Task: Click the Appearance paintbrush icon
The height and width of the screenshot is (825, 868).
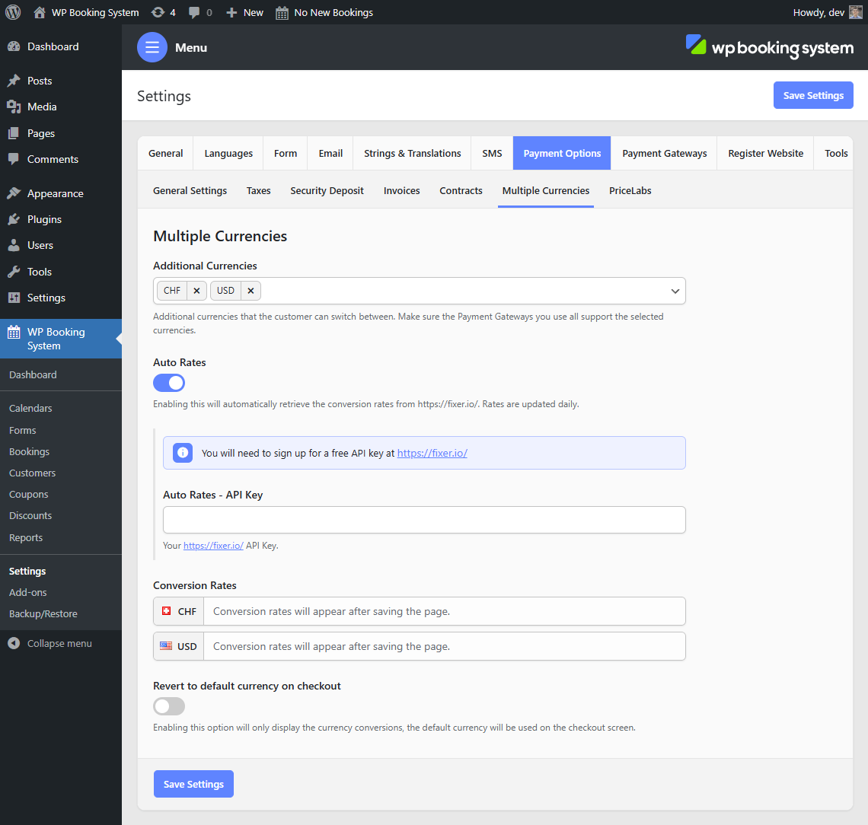Action: point(14,193)
